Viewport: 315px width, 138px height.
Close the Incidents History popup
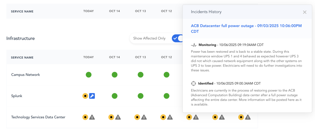[x=305, y=12]
